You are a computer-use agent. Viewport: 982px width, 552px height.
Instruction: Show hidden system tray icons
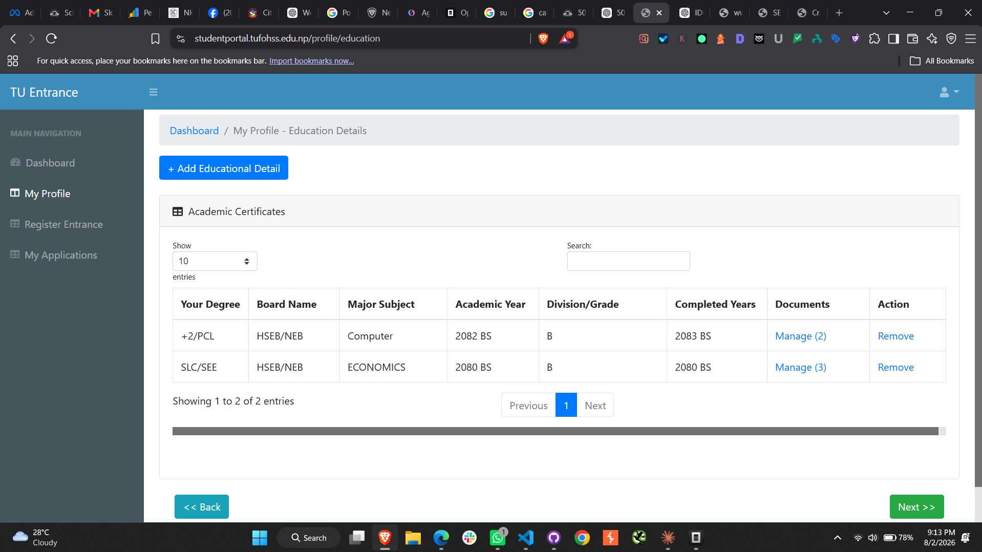[838, 538]
